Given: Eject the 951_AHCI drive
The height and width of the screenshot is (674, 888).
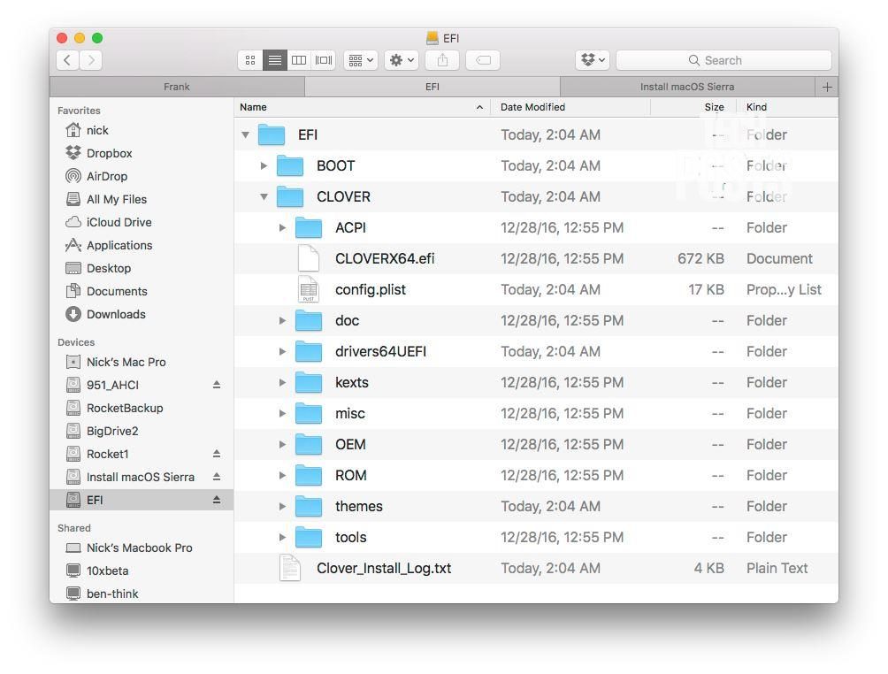Looking at the screenshot, I should tap(217, 385).
